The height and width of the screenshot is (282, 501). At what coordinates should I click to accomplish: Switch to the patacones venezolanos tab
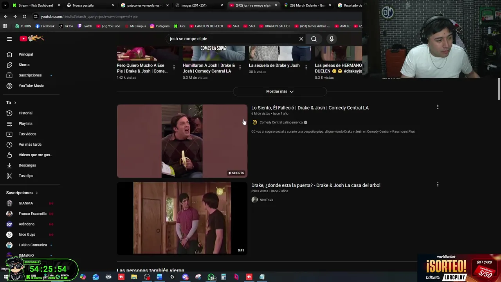tap(144, 5)
